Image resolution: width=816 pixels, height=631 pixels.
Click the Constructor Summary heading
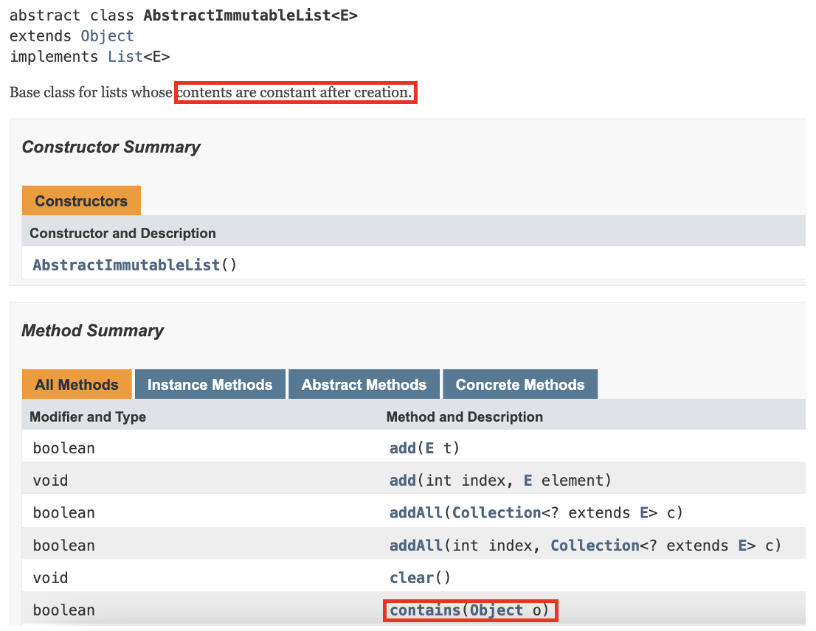[111, 147]
